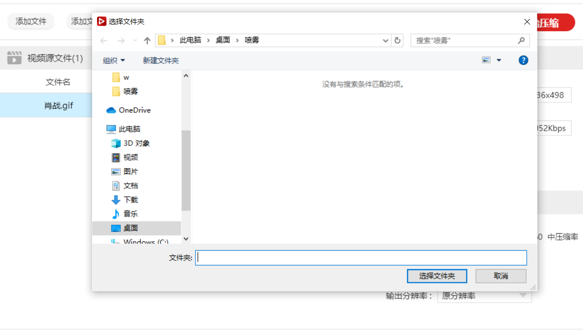Open the 组织 menu
The width and height of the screenshot is (583, 331).
click(x=114, y=60)
